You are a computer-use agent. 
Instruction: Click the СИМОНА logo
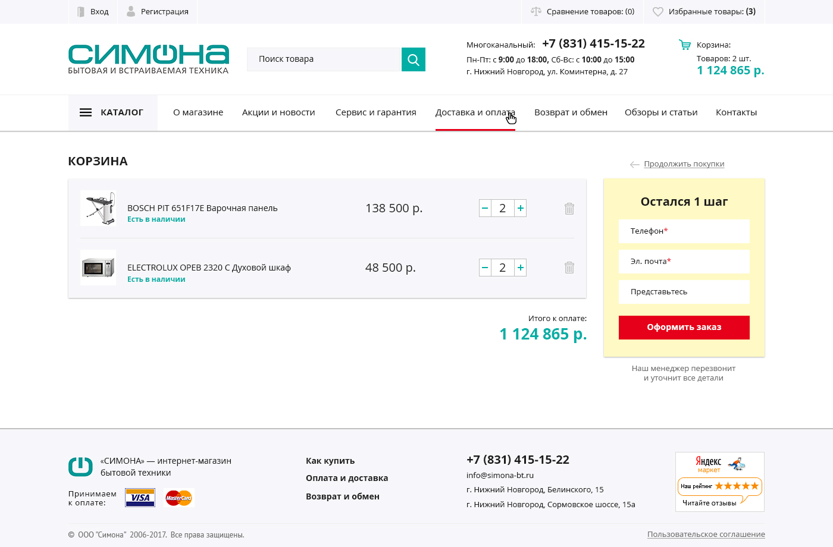tap(149, 59)
